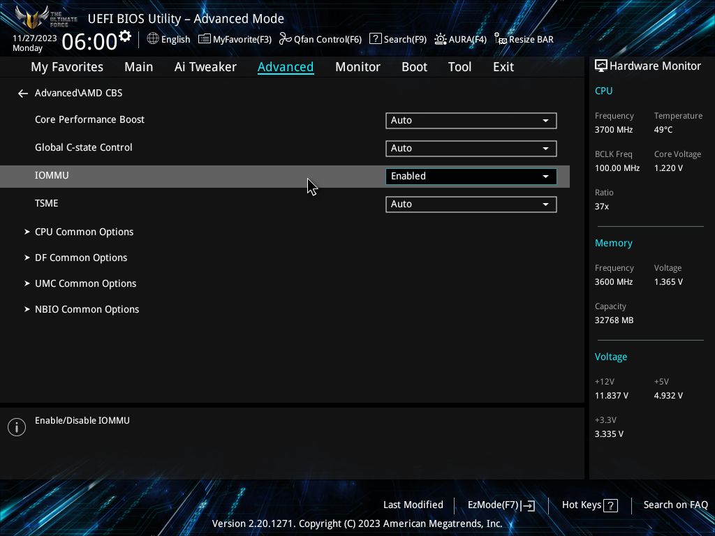Go to the Boot tab

[414, 67]
